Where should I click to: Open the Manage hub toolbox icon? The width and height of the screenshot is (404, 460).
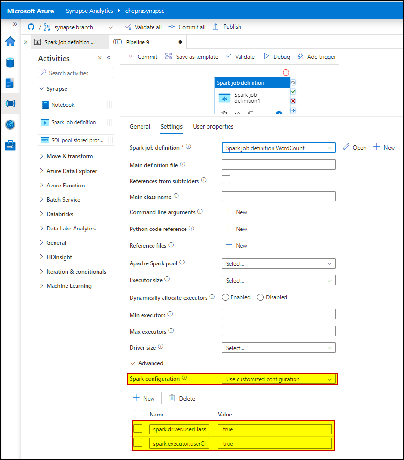click(10, 145)
